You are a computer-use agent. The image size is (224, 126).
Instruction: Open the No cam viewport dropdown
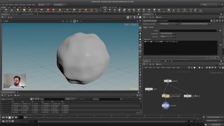[x=134, y=25]
